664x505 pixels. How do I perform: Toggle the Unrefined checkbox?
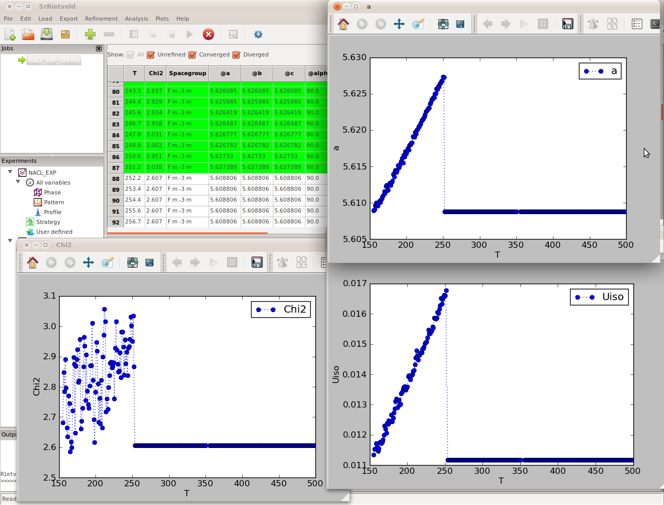click(x=151, y=54)
